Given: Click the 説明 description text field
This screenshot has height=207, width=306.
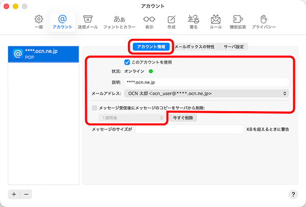Looking at the screenshot, I should pyautogui.click(x=206, y=82).
